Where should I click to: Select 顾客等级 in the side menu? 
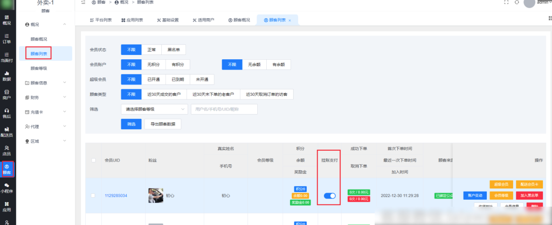click(x=39, y=68)
